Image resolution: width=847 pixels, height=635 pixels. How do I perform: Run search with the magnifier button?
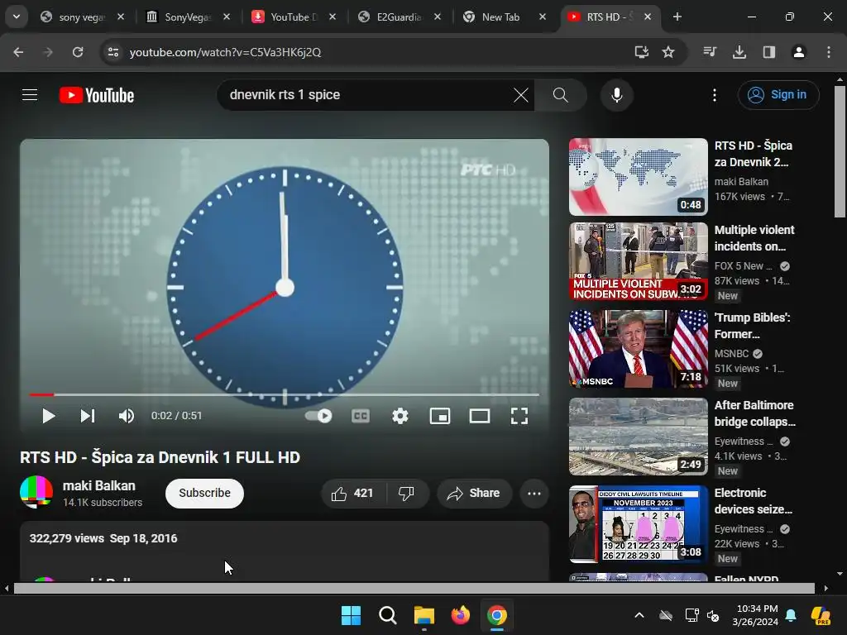pyautogui.click(x=560, y=95)
